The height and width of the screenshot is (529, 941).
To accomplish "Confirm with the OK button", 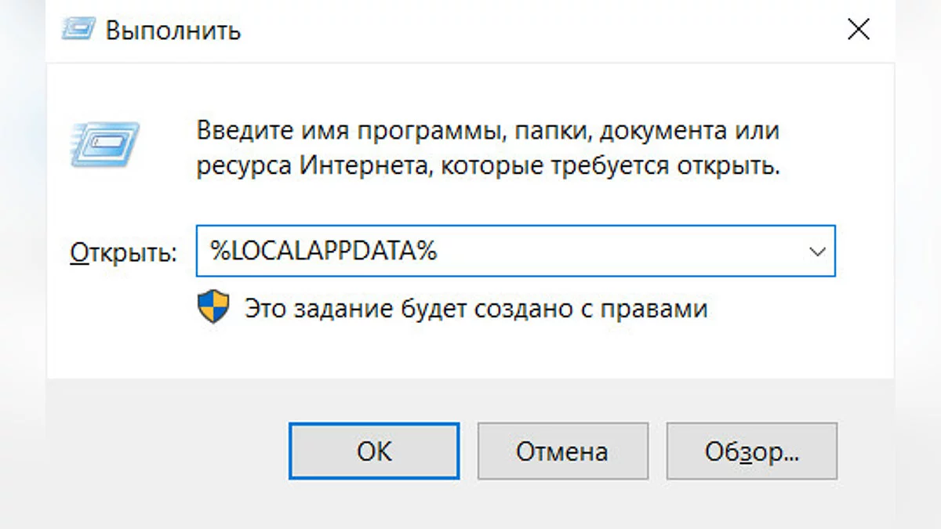I will pos(374,451).
